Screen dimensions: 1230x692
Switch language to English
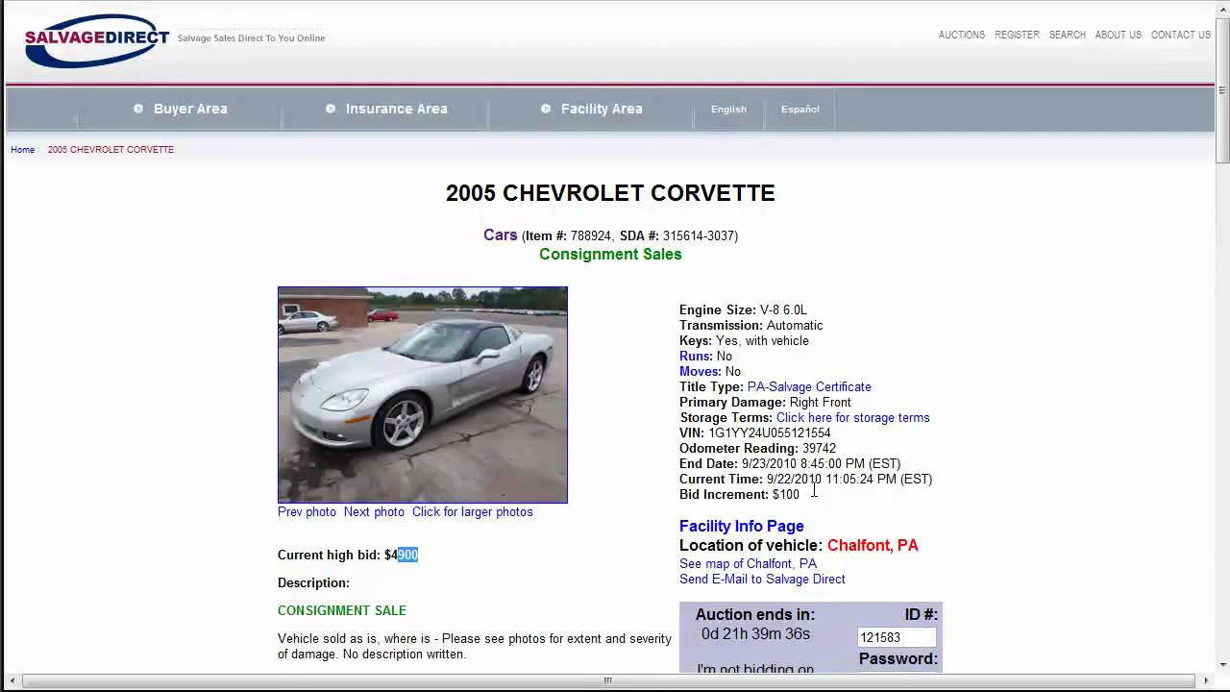tap(728, 110)
